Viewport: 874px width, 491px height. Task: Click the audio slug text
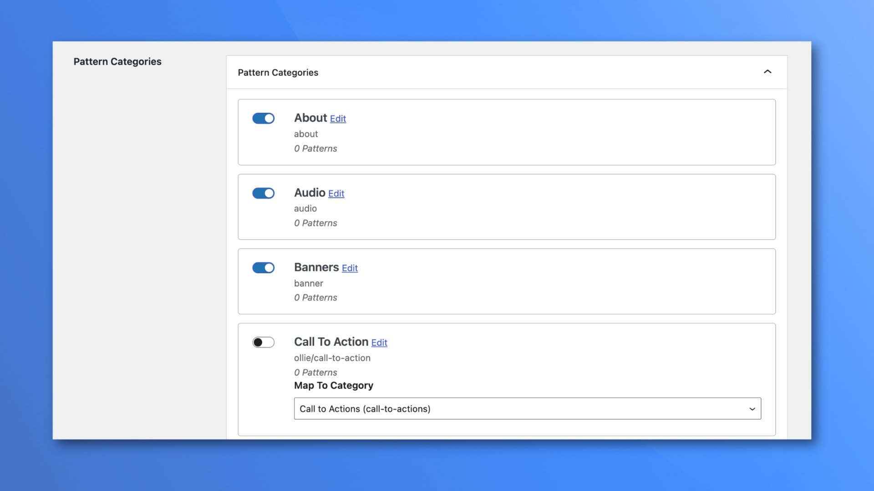pos(305,208)
